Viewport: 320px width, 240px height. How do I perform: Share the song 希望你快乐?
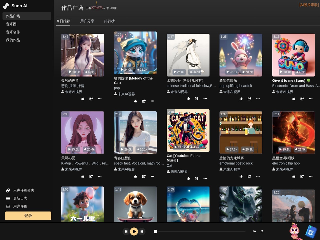click(249, 99)
